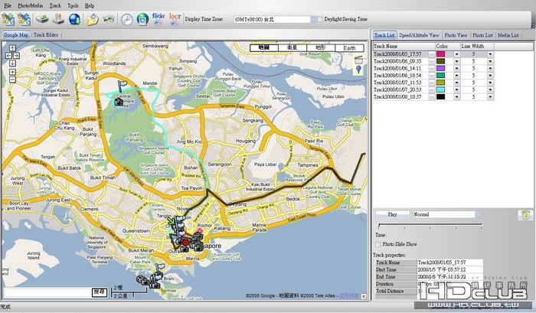Image resolution: width=536 pixels, height=313 pixels.
Task: Click the black swatch of Track2008/01/08_10:37
Action: (442, 96)
